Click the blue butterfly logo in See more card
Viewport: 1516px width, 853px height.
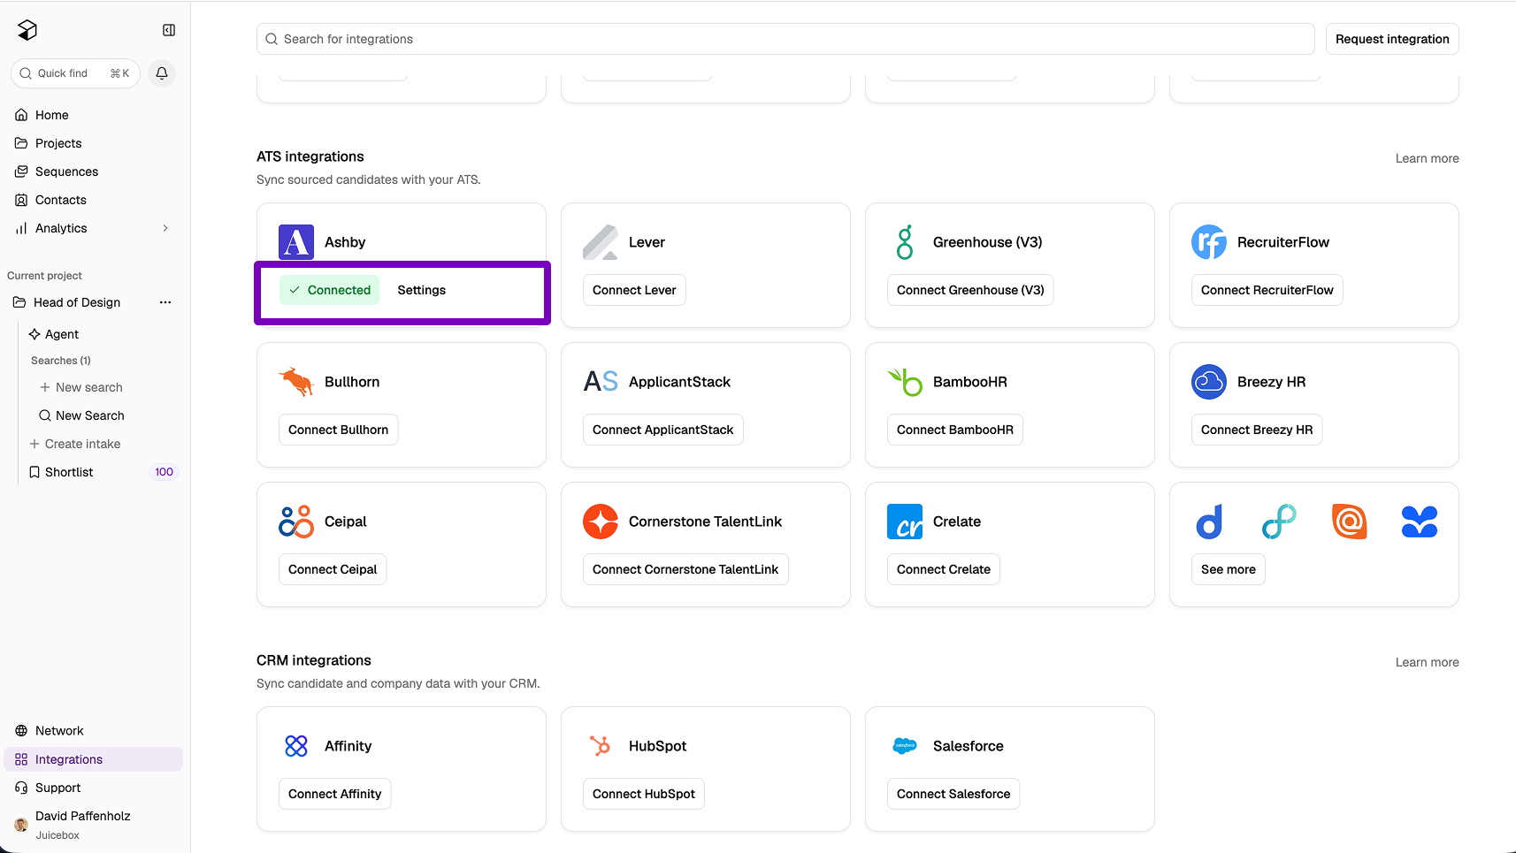click(x=1420, y=522)
